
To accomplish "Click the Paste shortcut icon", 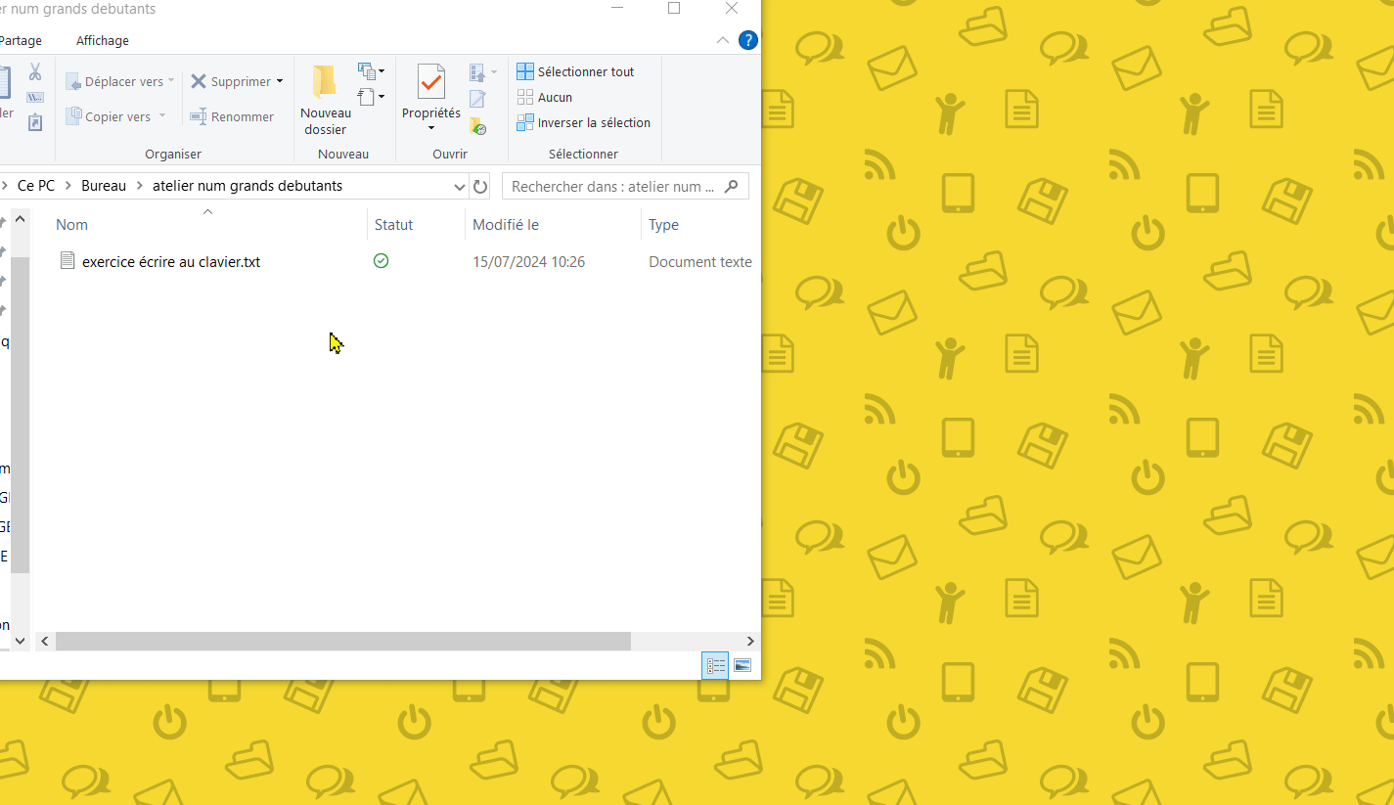I will point(35,122).
